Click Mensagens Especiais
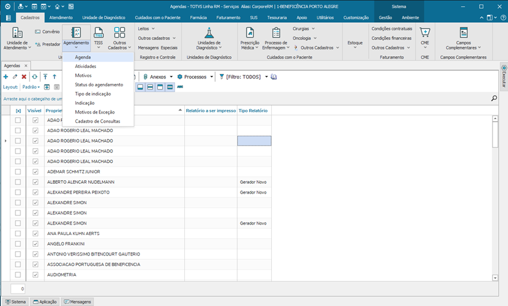Screen dimensions: 508x306 click(x=157, y=48)
